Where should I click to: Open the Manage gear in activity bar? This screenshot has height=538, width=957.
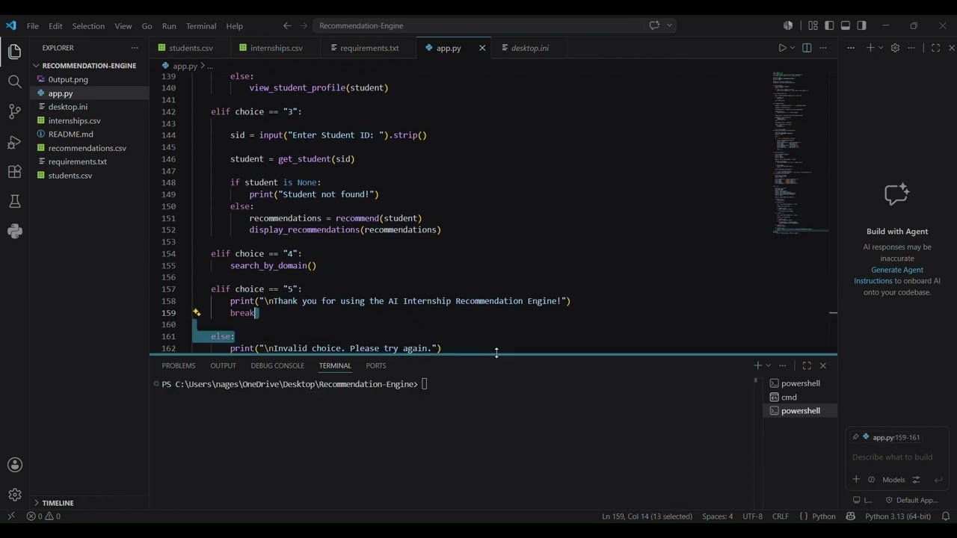(14, 495)
